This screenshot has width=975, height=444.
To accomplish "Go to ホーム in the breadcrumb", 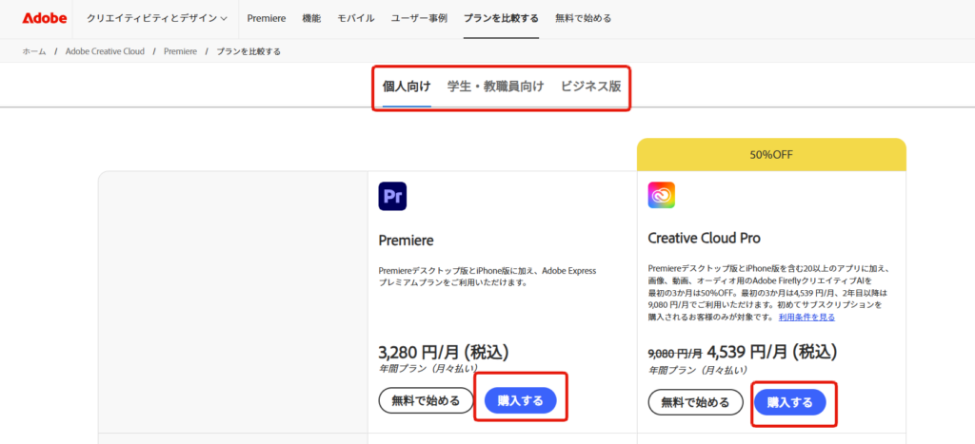I will (x=33, y=51).
